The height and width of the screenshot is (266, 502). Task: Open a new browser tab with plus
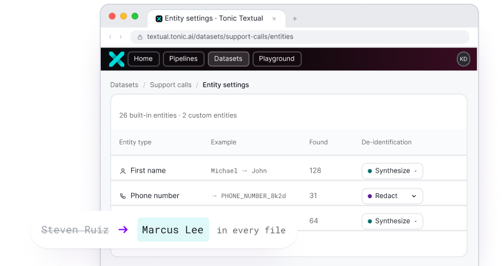click(294, 19)
